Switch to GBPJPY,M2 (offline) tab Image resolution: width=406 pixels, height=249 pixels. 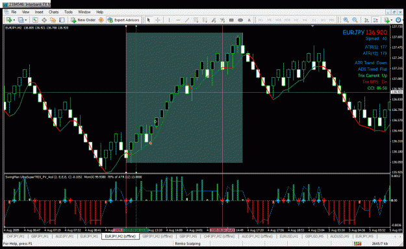point(157,236)
